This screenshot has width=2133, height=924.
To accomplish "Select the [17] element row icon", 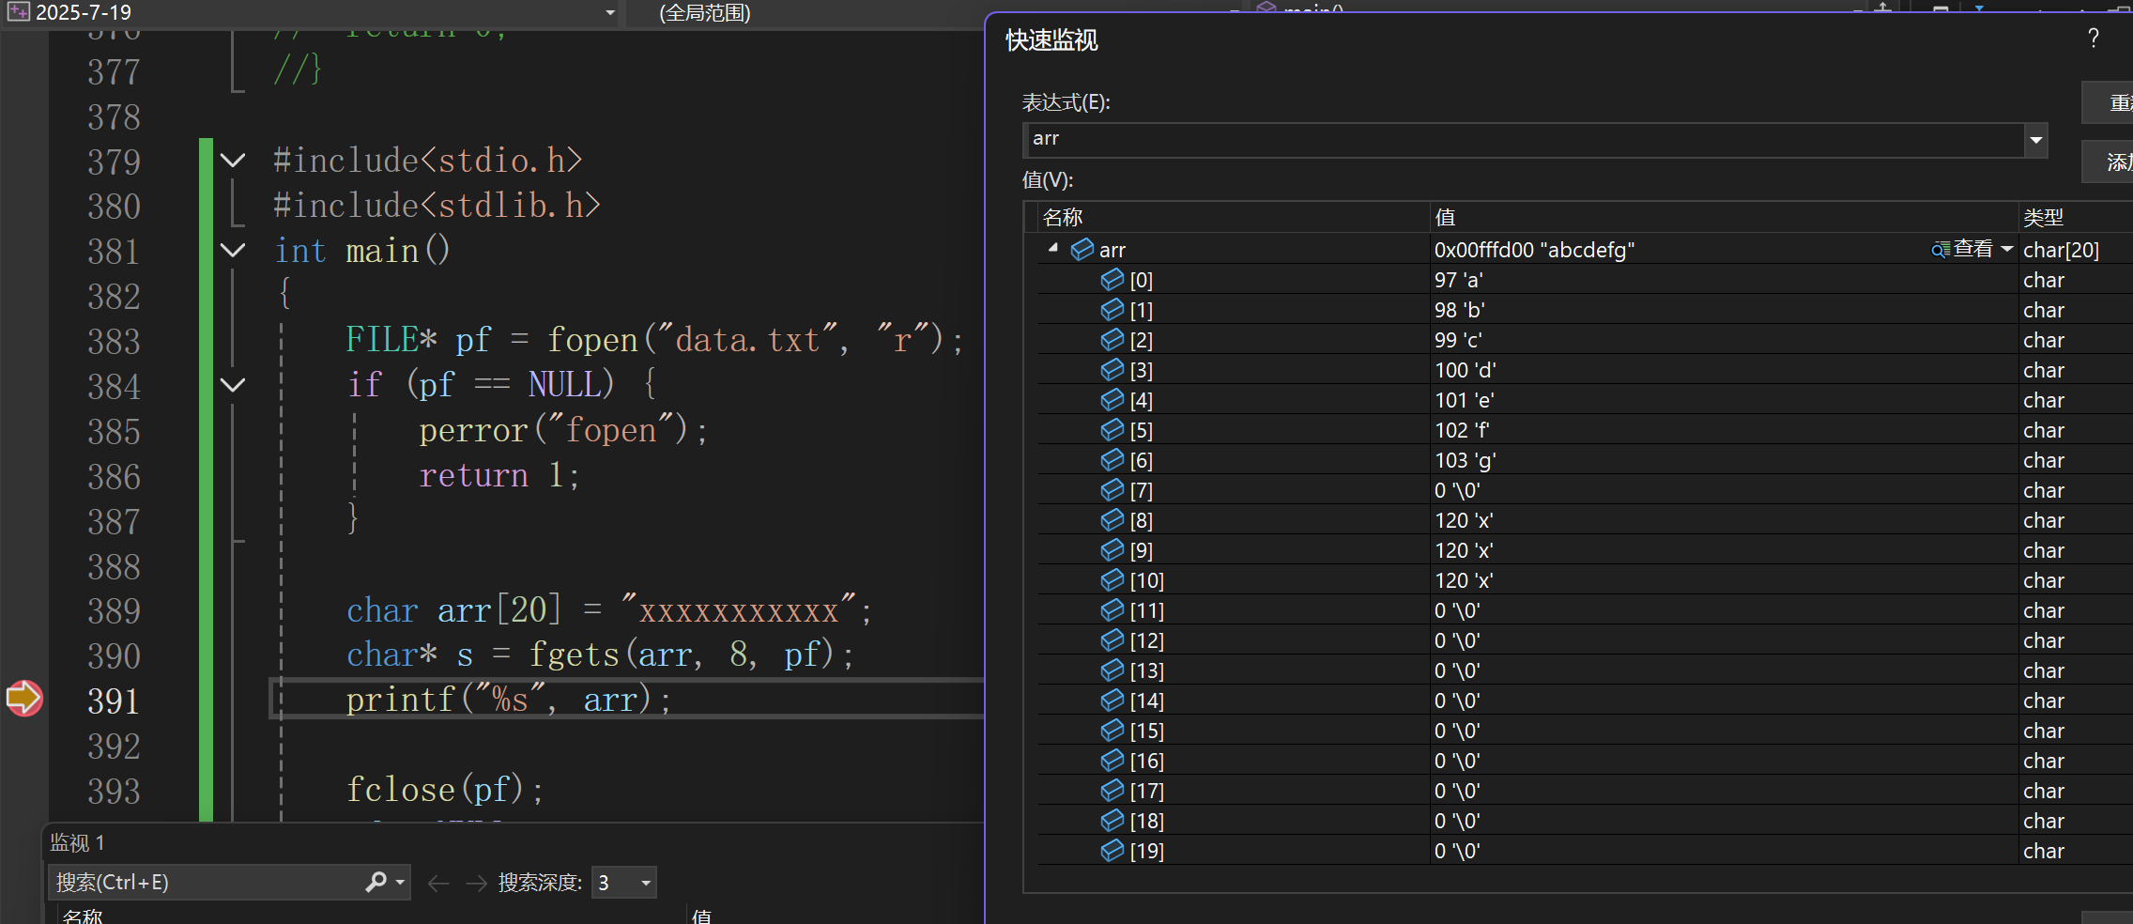I will pos(1113,790).
